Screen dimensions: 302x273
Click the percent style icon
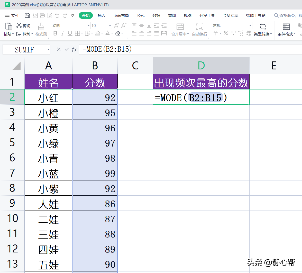(x=226, y=33)
